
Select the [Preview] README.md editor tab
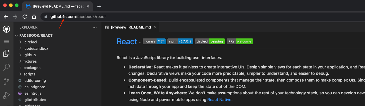[131, 27]
